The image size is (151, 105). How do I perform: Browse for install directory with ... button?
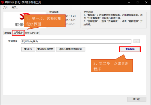pyautogui.click(x=137, y=41)
